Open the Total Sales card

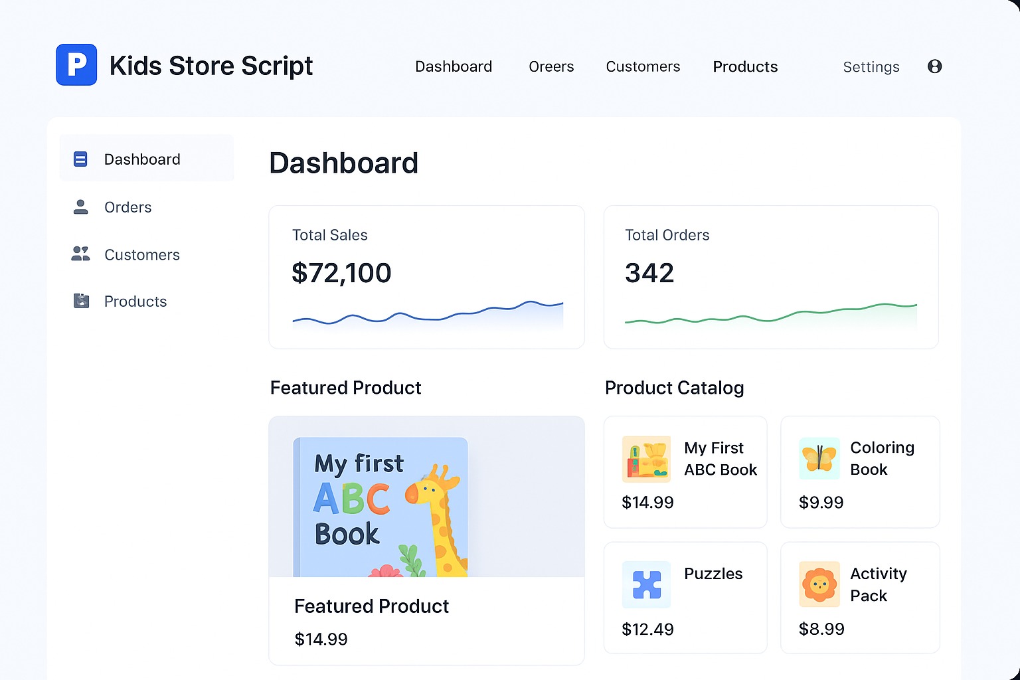(x=426, y=277)
